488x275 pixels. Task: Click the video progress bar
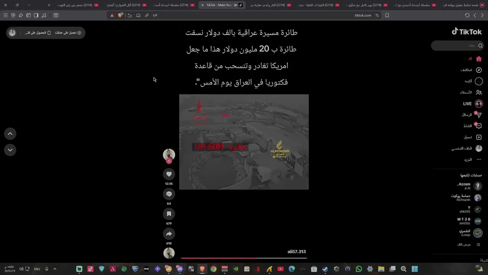pos(244,258)
